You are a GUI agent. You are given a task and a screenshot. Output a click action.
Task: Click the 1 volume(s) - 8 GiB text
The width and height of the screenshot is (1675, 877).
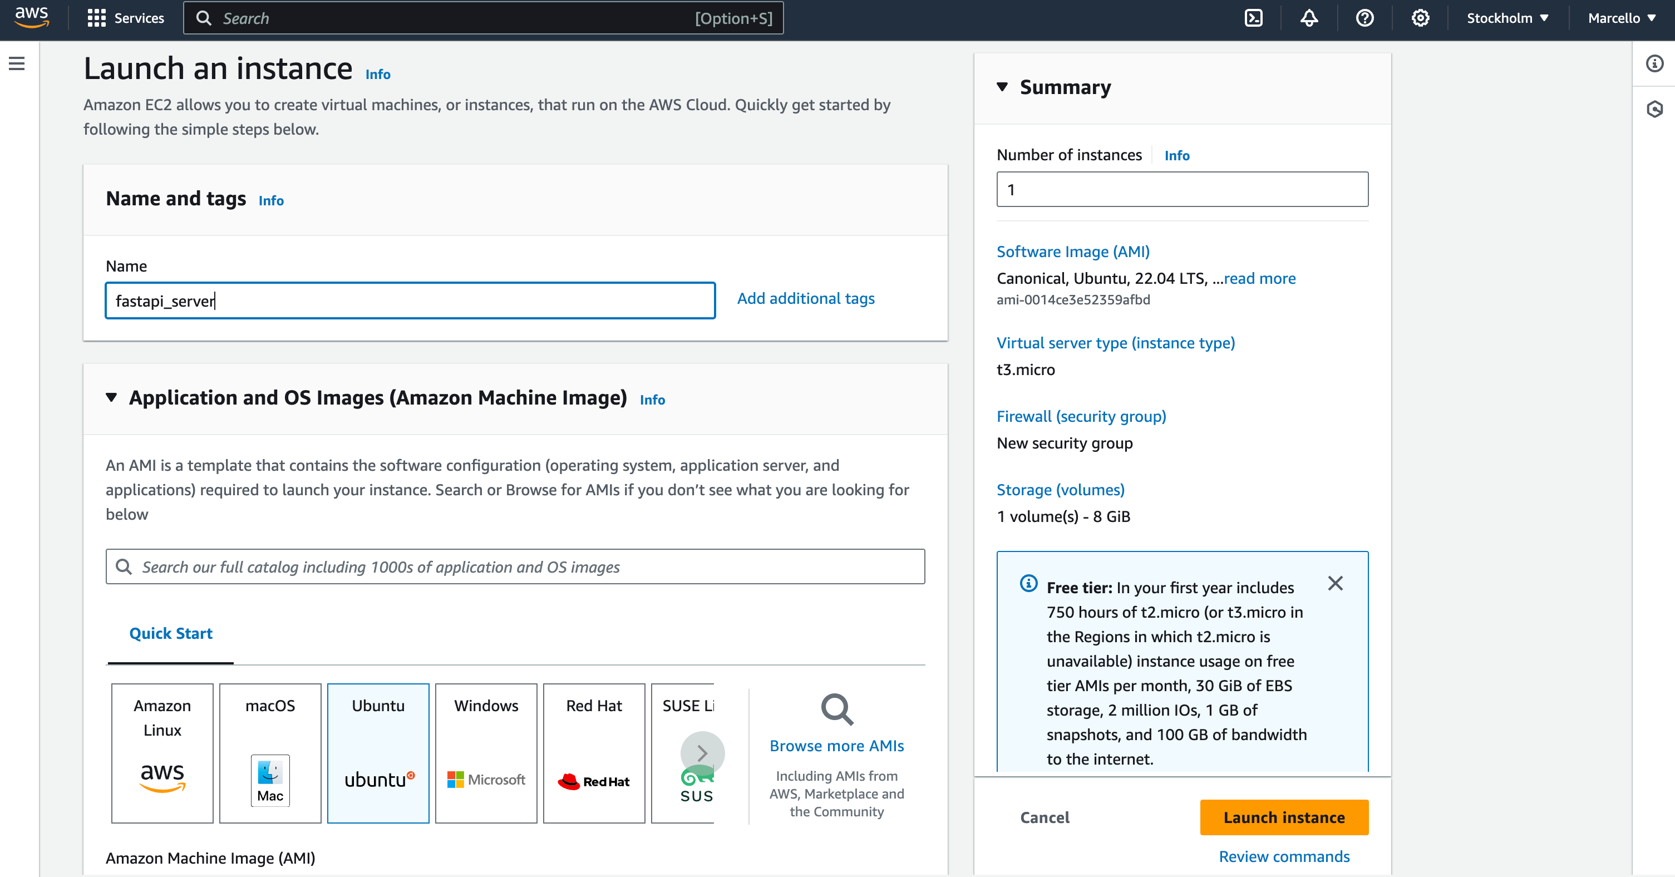pyautogui.click(x=1063, y=516)
